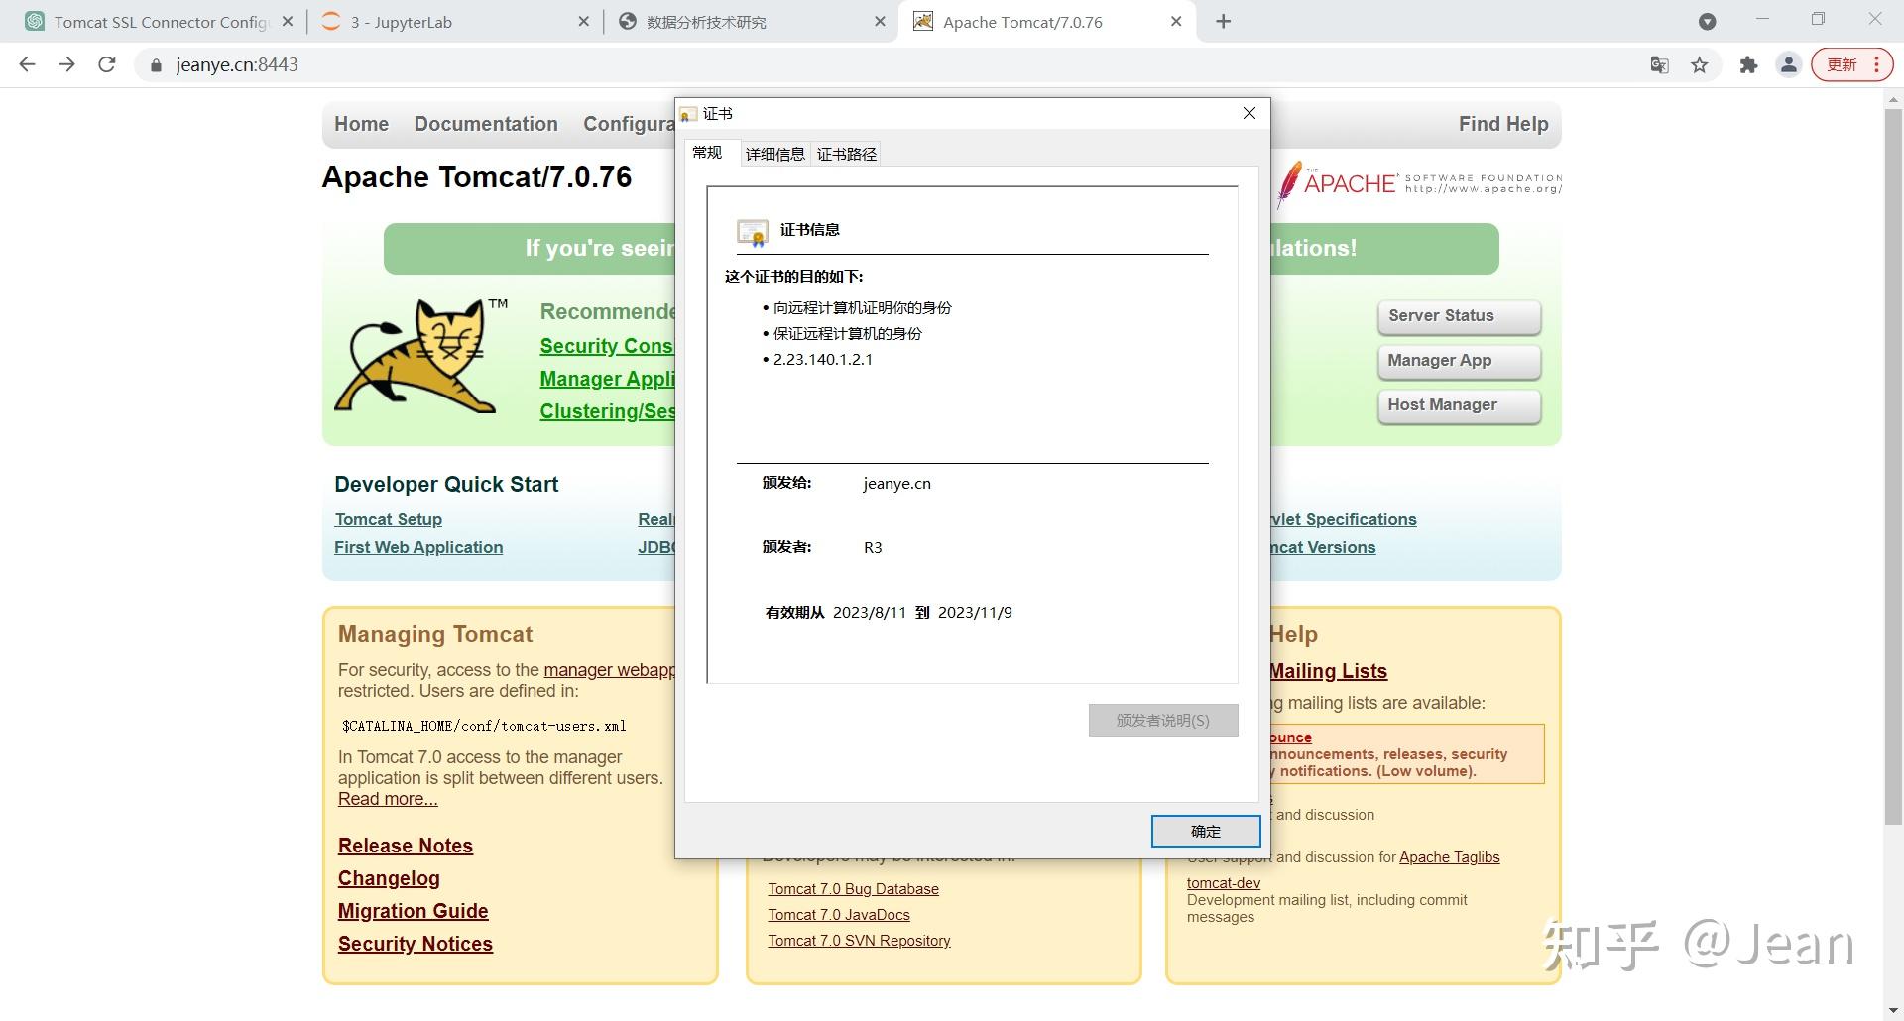Open the 证书路径 certificate tab
The height and width of the screenshot is (1021, 1904).
click(847, 154)
